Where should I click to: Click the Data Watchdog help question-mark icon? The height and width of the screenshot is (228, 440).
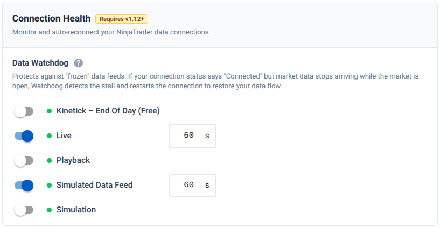pyautogui.click(x=79, y=63)
